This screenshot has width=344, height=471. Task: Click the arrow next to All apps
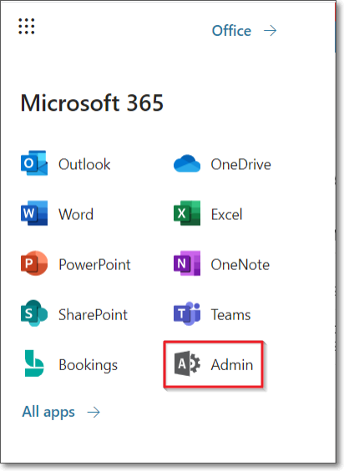94,412
